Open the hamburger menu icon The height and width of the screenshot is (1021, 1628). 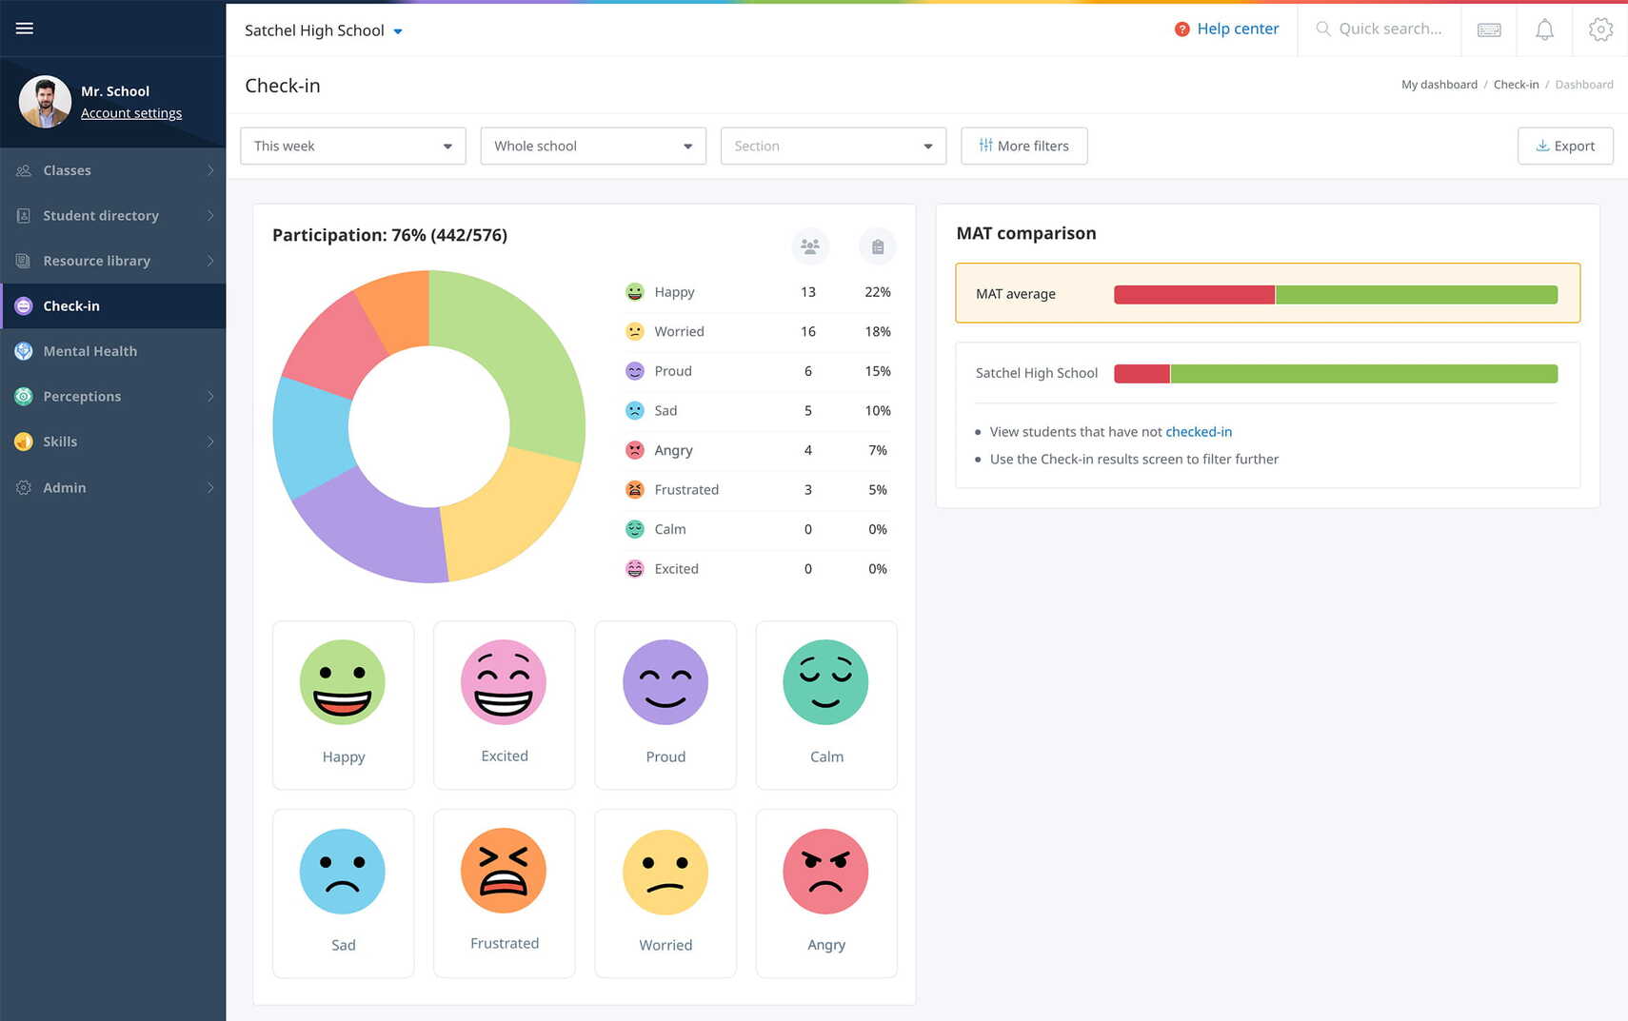[x=25, y=29]
